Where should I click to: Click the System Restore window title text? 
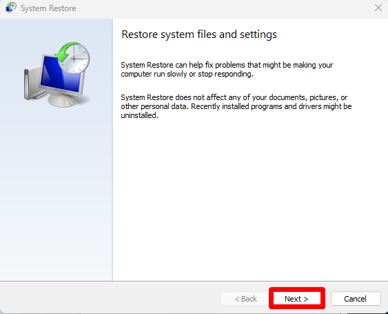coord(48,8)
